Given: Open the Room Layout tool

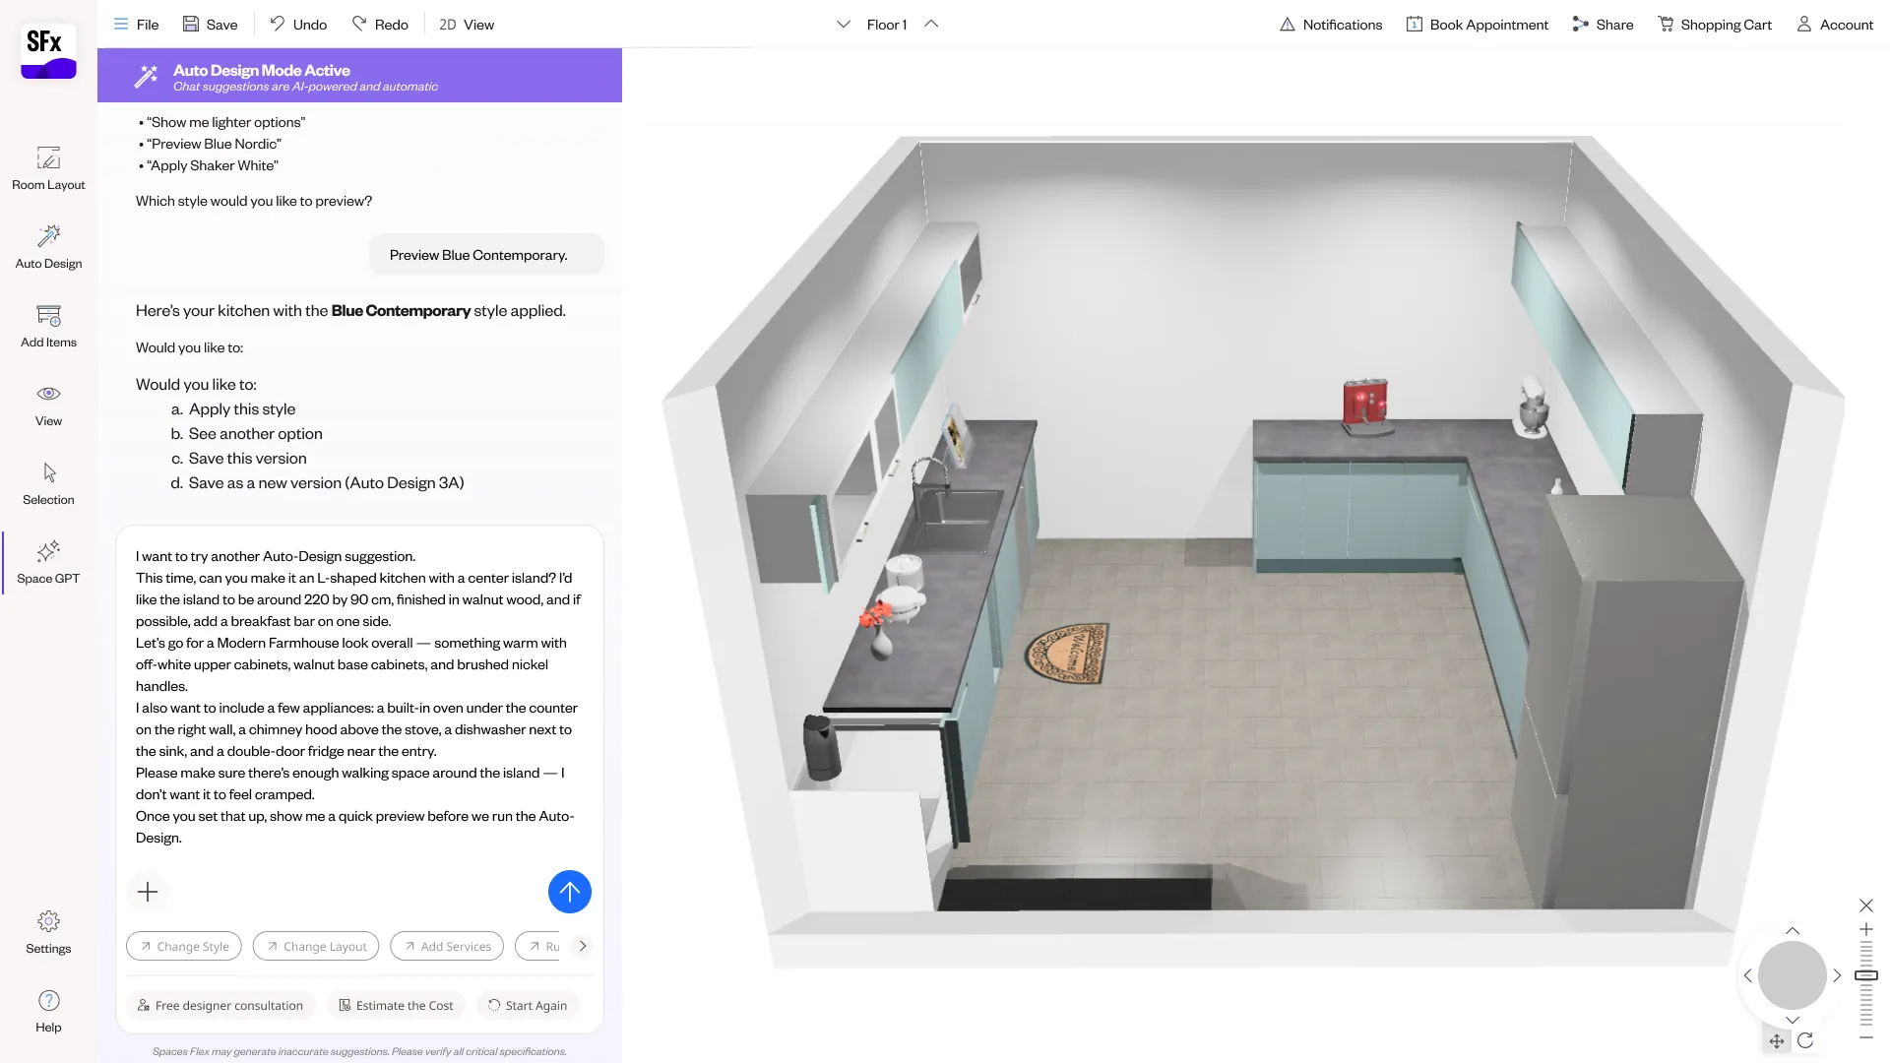Looking at the screenshot, I should coord(48,168).
